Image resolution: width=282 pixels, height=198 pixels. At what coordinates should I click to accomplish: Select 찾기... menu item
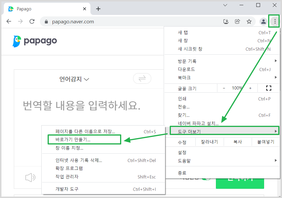click(222, 115)
